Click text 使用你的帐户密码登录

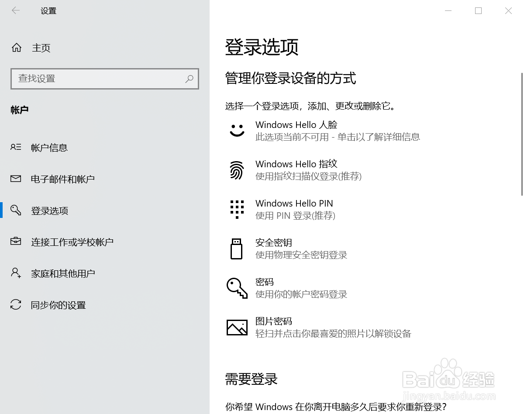[301, 294]
